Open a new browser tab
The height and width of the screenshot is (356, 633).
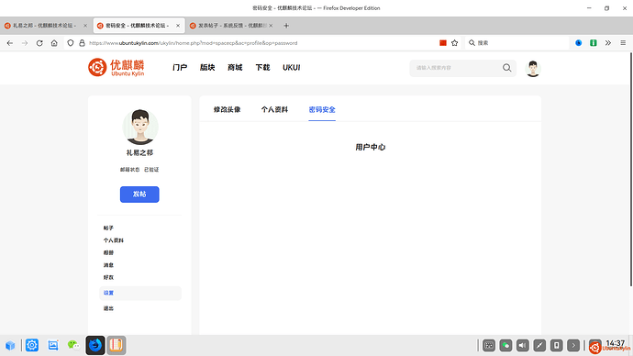286,26
